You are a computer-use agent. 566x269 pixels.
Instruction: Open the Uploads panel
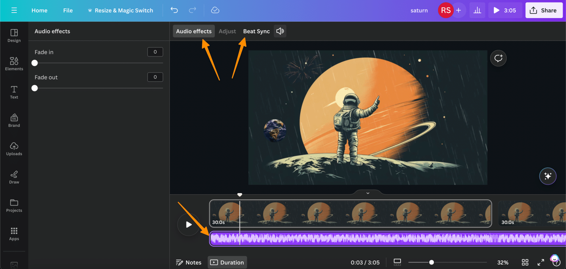pyautogui.click(x=14, y=149)
